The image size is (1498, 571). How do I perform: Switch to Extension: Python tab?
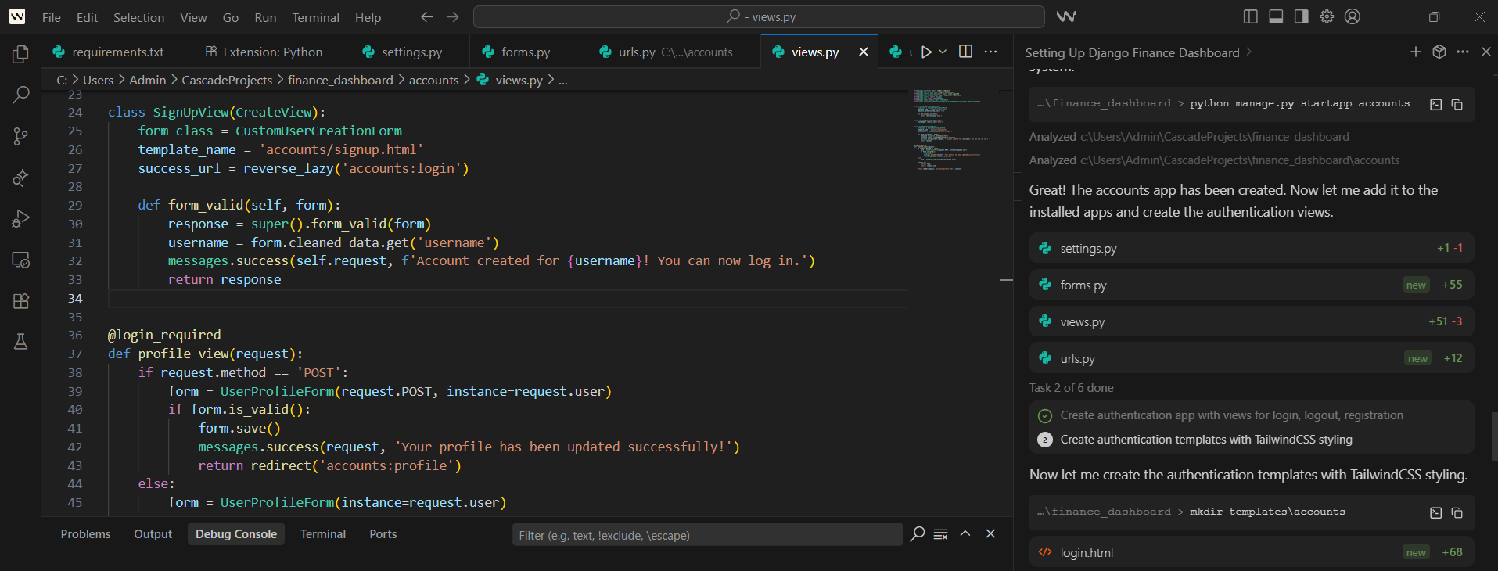tap(271, 52)
